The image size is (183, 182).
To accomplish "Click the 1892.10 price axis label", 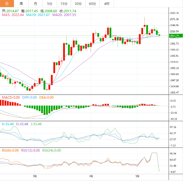I will (174, 68).
